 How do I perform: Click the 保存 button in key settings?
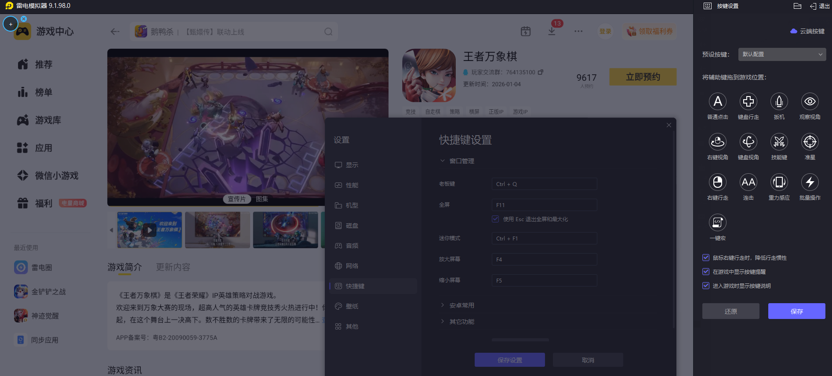(x=797, y=311)
